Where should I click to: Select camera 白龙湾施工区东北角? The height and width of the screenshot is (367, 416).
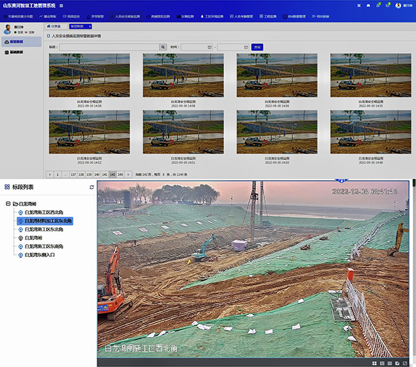pos(41,229)
